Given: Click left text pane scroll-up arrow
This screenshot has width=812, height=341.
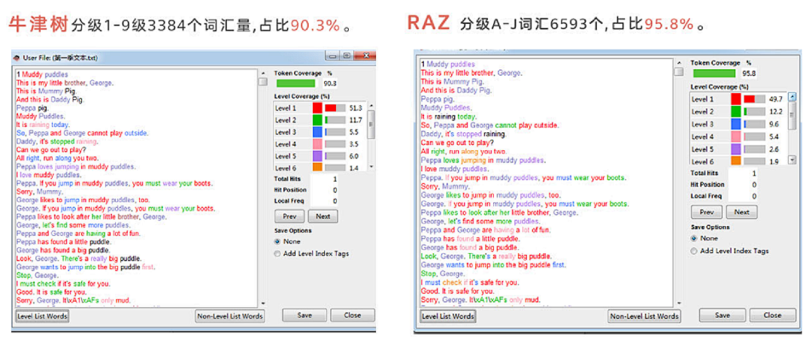Looking at the screenshot, I should [x=262, y=74].
